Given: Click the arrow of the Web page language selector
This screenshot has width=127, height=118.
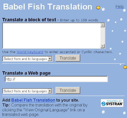Looking at the screenshot, I should point(50,91).
